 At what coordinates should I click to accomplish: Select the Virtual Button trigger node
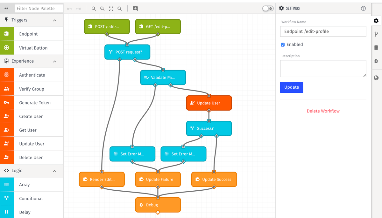pos(32,48)
